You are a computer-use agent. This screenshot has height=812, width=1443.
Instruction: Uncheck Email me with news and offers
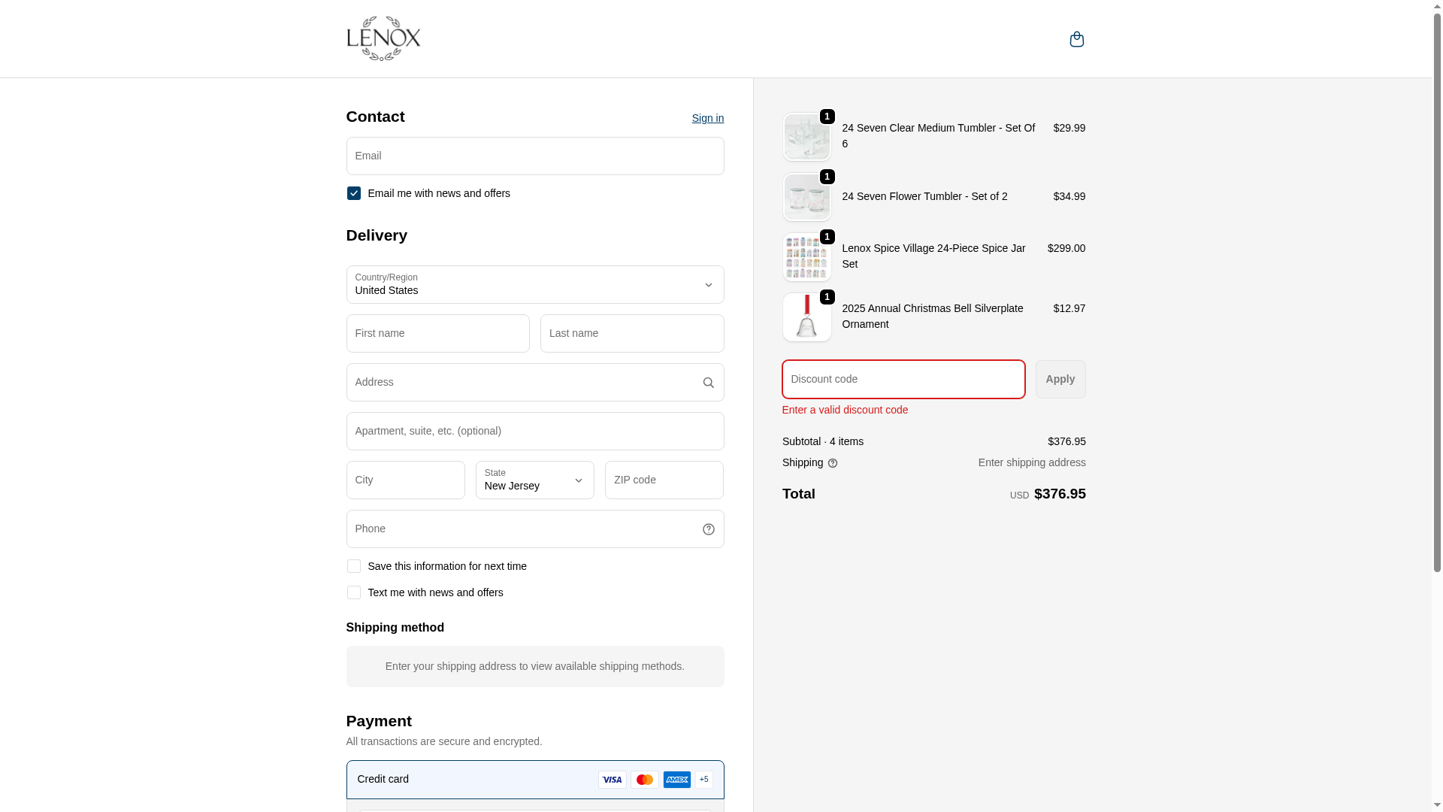(354, 193)
